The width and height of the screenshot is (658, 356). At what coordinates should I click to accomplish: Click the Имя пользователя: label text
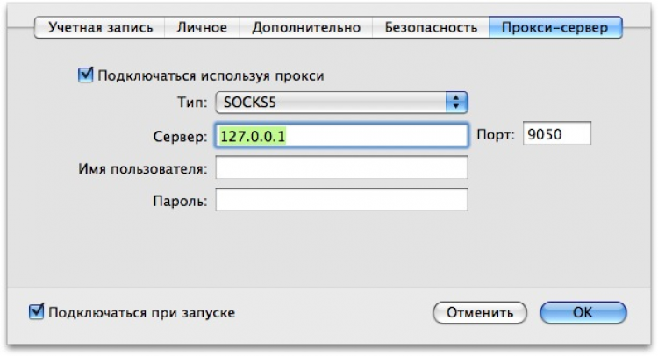point(142,168)
